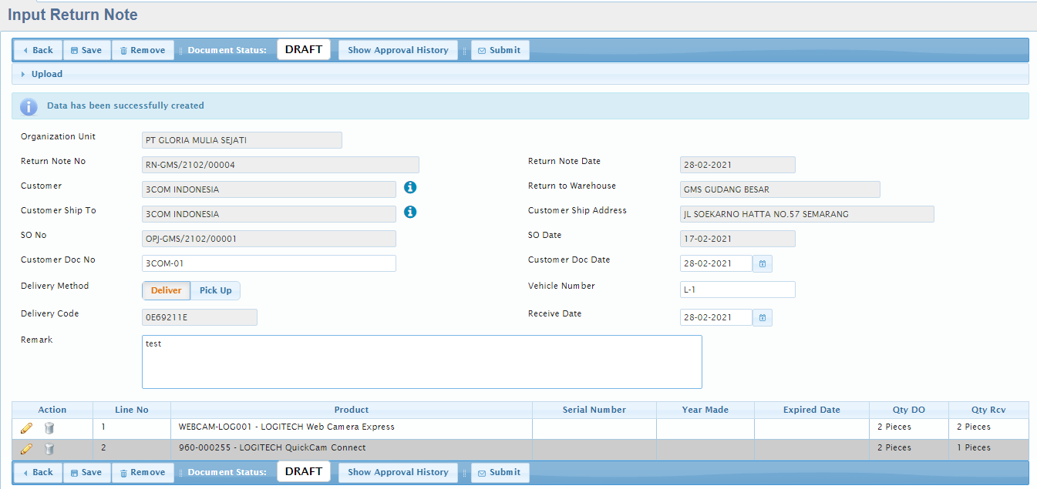Submit the return note using bottom toolbar
The height and width of the screenshot is (489, 1037).
pos(500,472)
